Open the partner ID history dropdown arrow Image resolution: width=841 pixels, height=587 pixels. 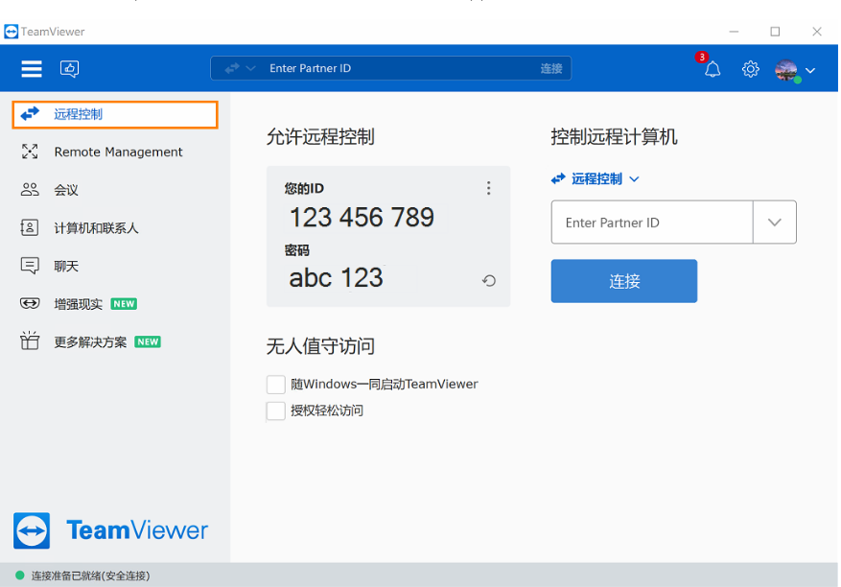click(775, 223)
